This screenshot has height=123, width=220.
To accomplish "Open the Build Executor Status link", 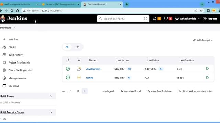I will tap(12, 112).
